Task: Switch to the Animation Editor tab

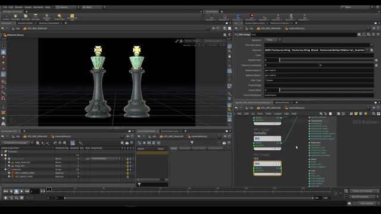Action: coord(25,23)
